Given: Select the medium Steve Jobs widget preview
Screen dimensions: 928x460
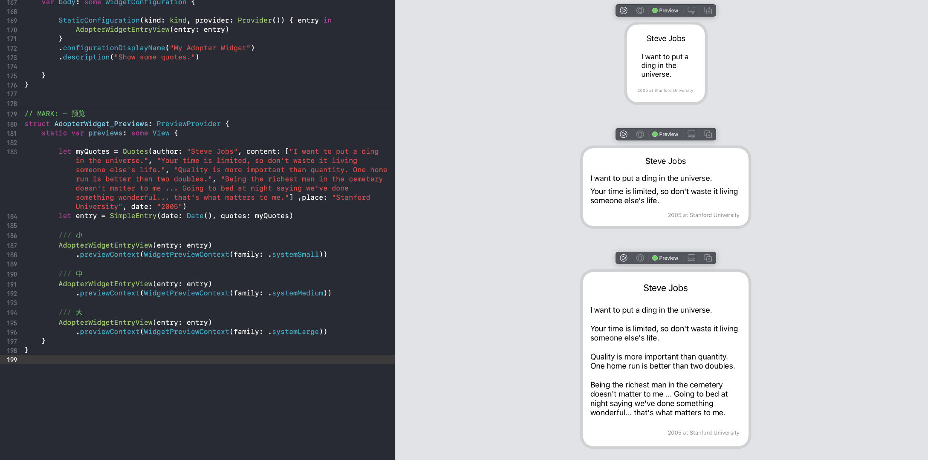Looking at the screenshot, I should (x=665, y=187).
